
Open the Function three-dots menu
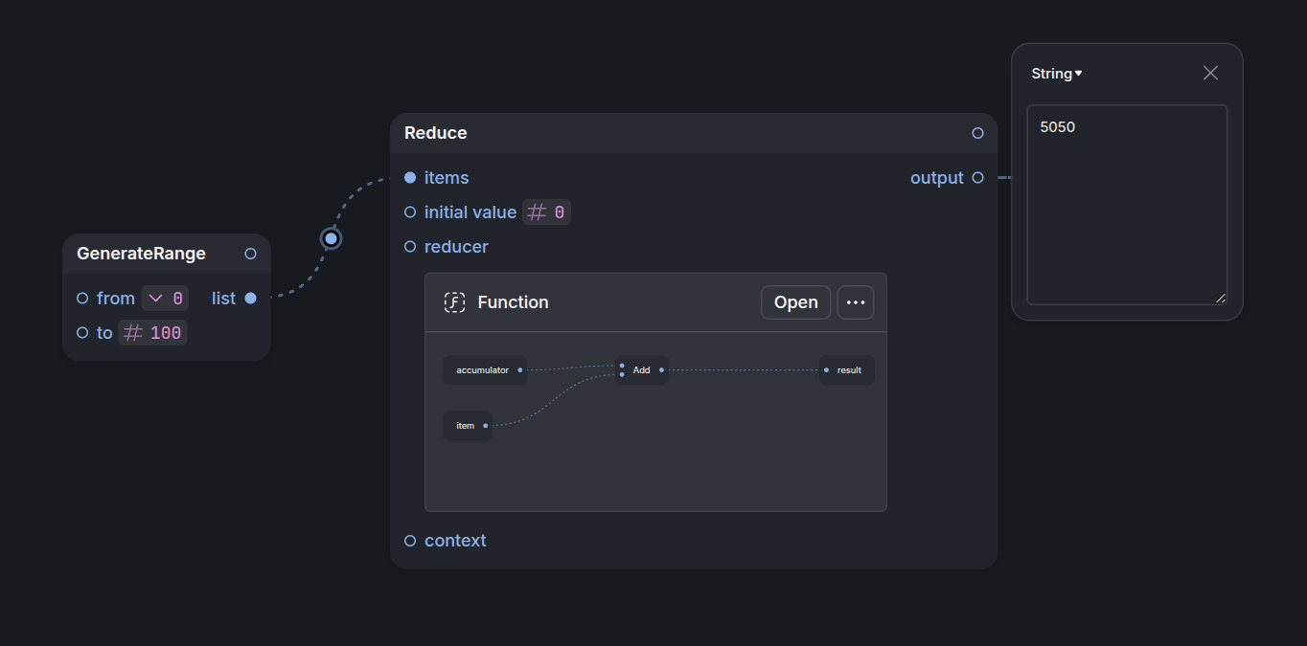856,302
